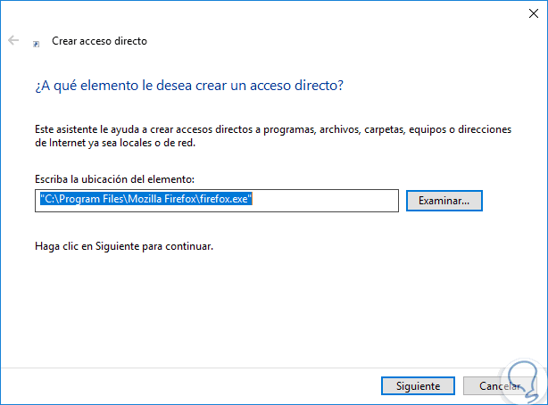Click the back arrow in the wizard header
The height and width of the screenshot is (405, 548).
pyautogui.click(x=13, y=41)
